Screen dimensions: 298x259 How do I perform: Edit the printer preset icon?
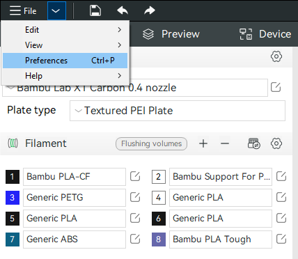[x=276, y=87]
